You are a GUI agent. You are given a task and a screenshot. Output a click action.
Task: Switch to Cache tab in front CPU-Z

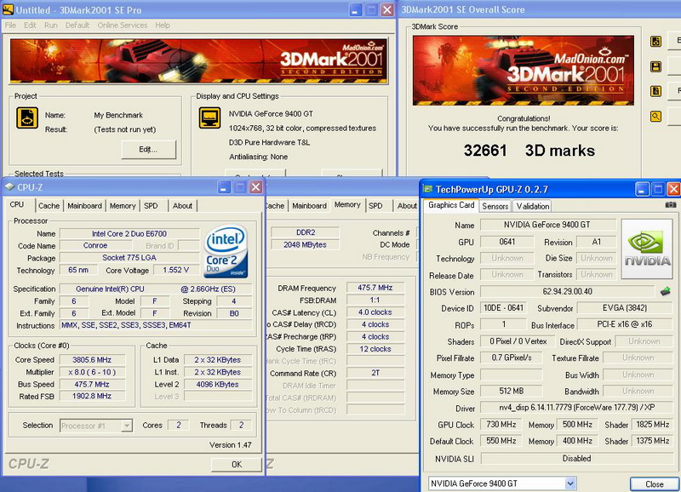(49, 206)
